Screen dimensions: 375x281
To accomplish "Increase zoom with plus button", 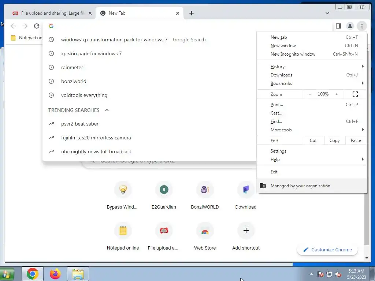I will (x=337, y=94).
